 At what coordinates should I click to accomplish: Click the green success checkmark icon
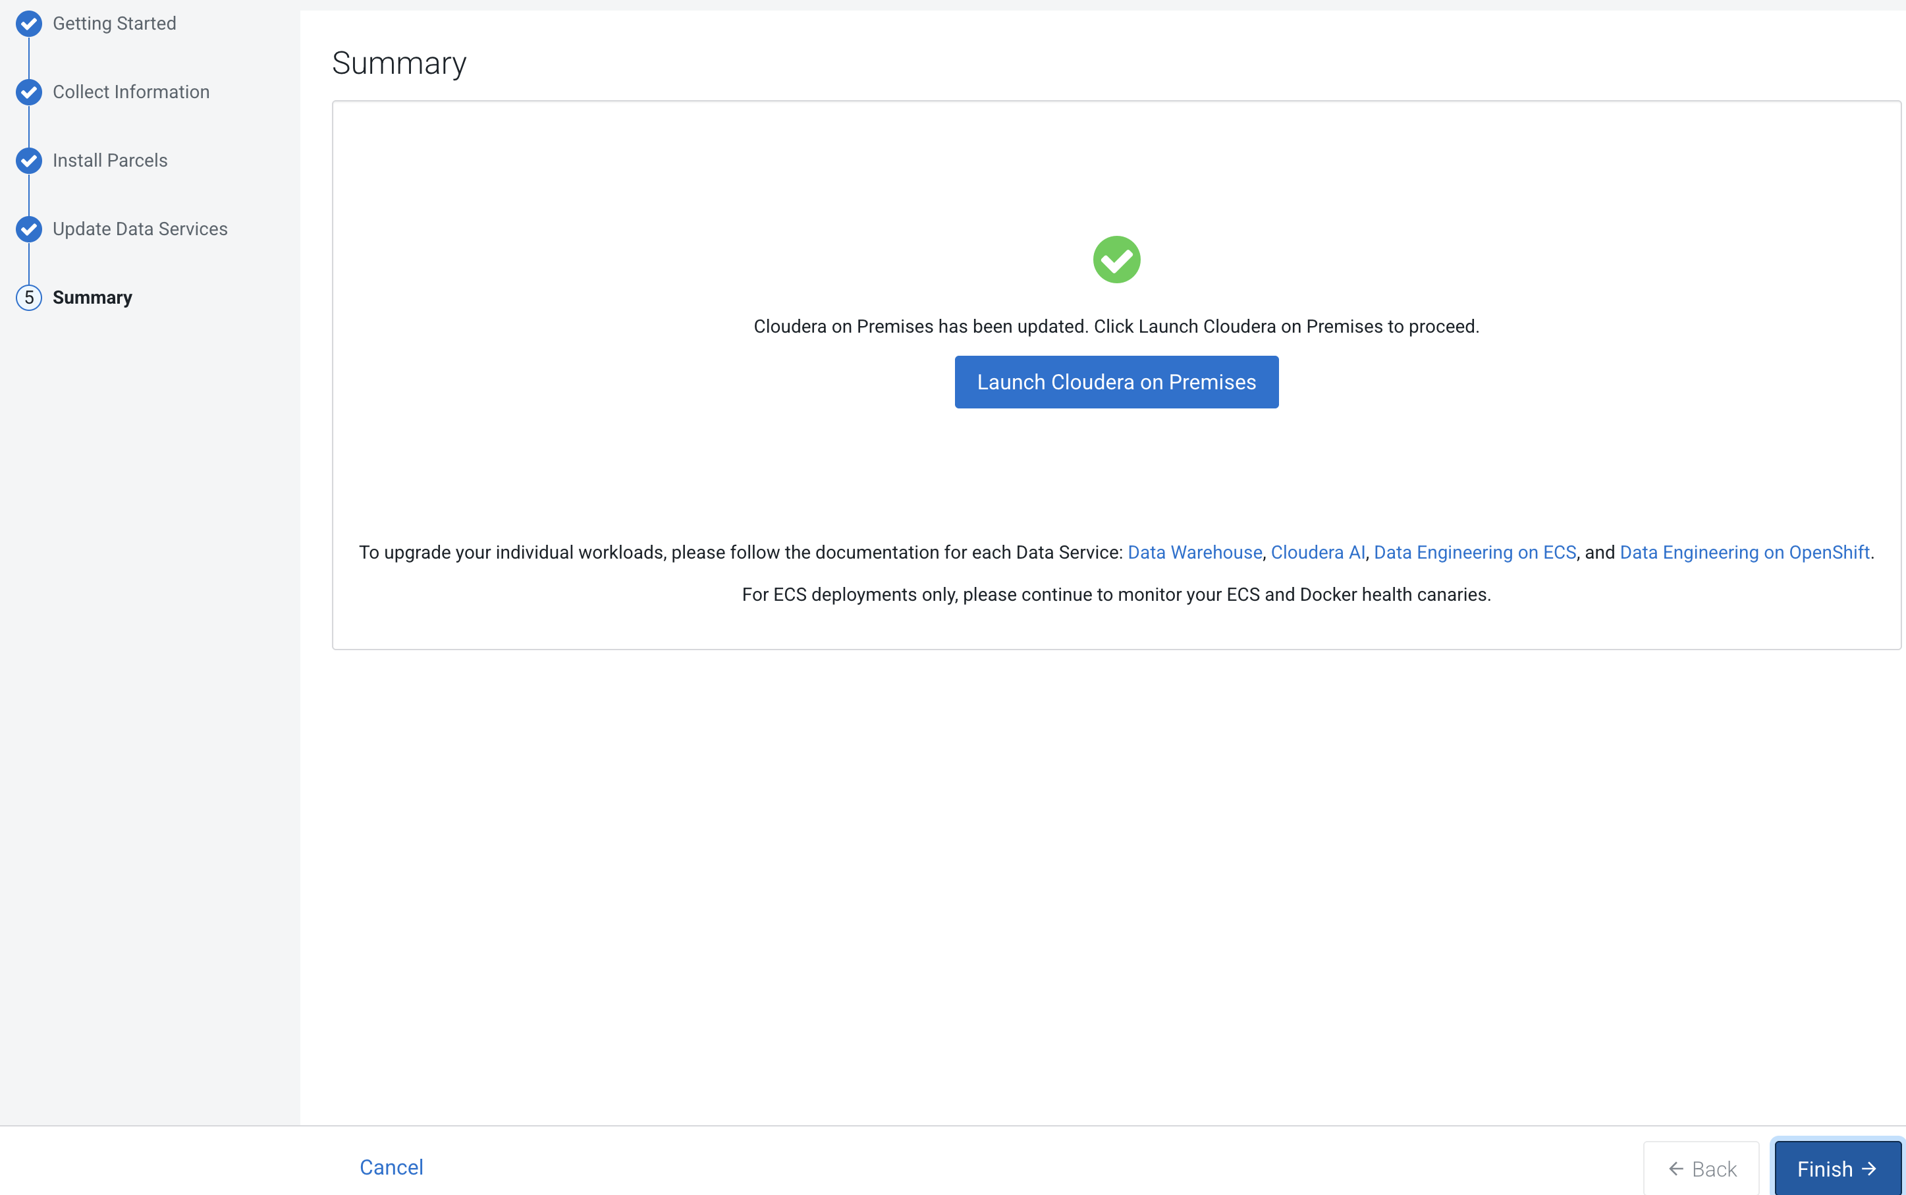1116,260
